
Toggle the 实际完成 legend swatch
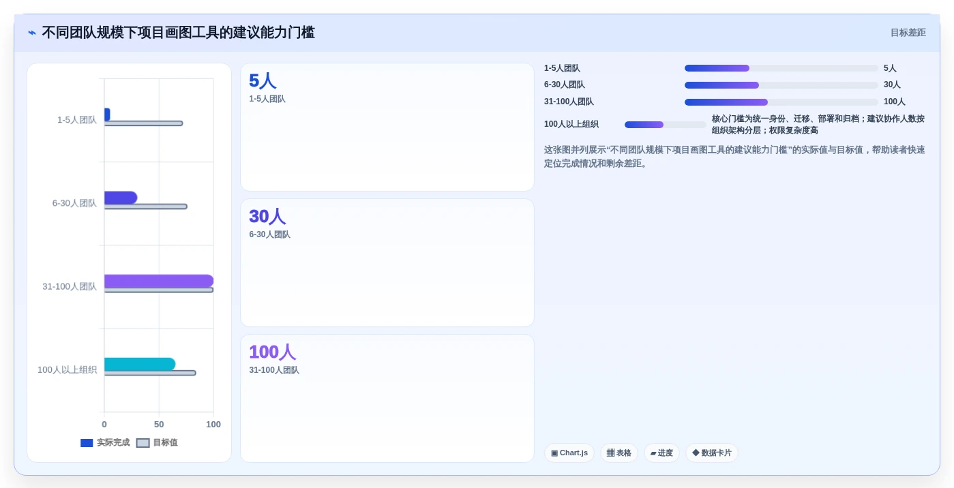[x=87, y=443]
